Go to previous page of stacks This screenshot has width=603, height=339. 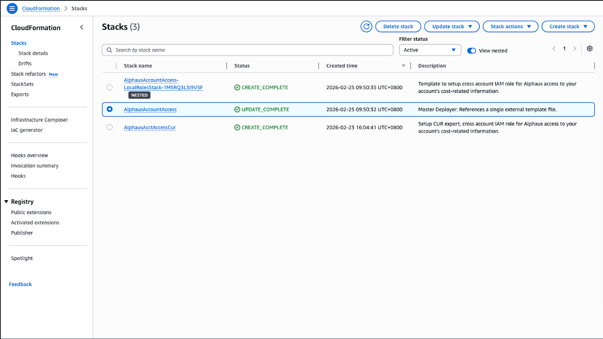554,49
